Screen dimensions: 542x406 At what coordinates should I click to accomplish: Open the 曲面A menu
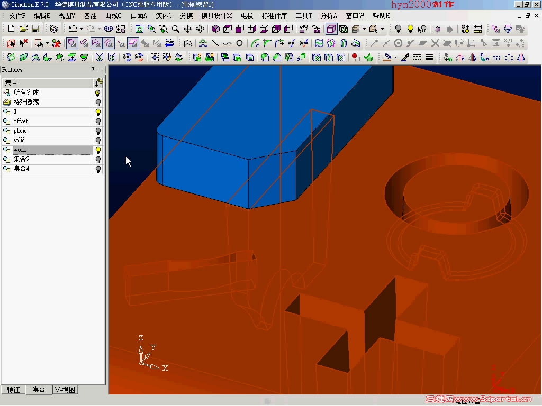point(139,16)
